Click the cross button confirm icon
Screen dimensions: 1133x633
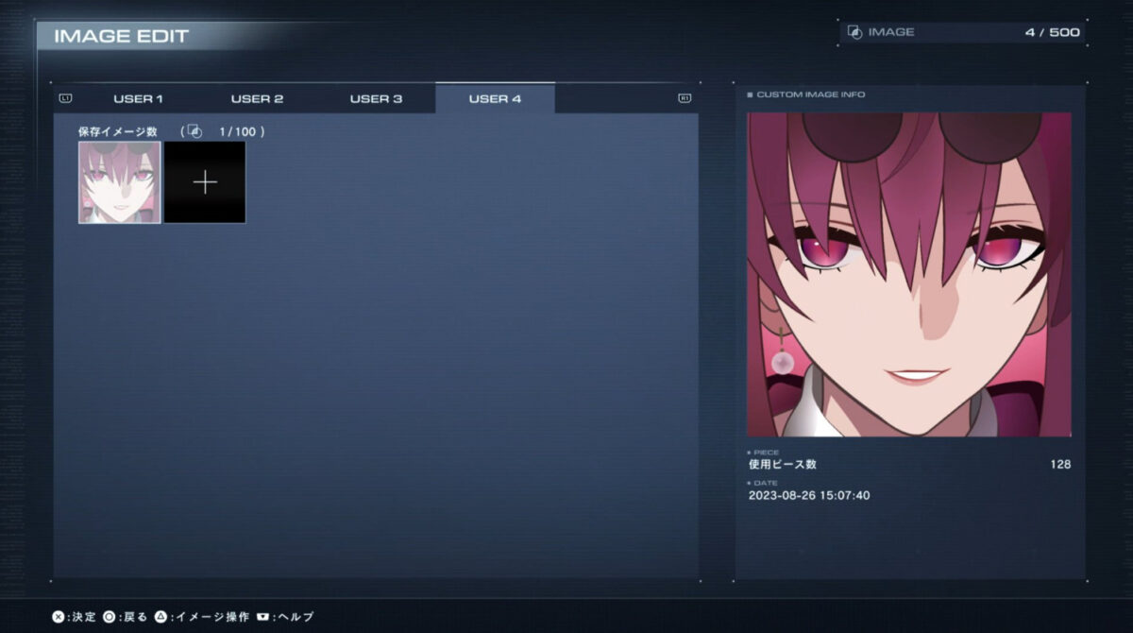59,617
